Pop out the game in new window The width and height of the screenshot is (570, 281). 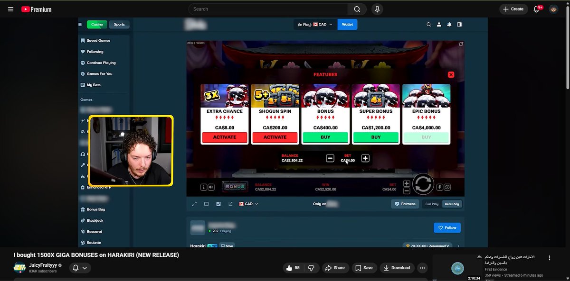230,204
